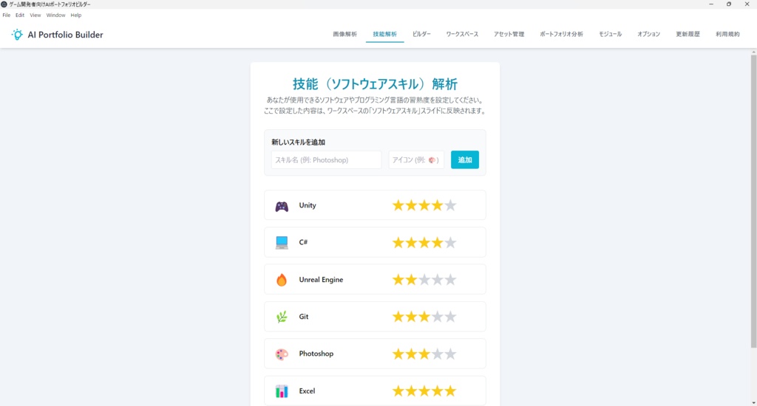Open the Window menu

(x=55, y=15)
